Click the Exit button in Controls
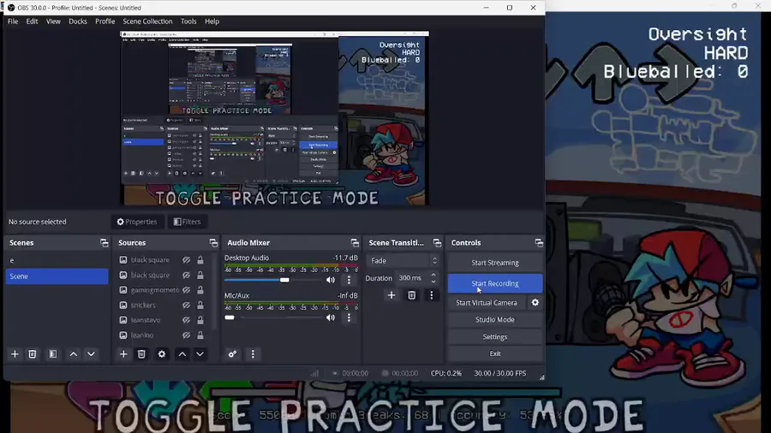 (x=495, y=353)
